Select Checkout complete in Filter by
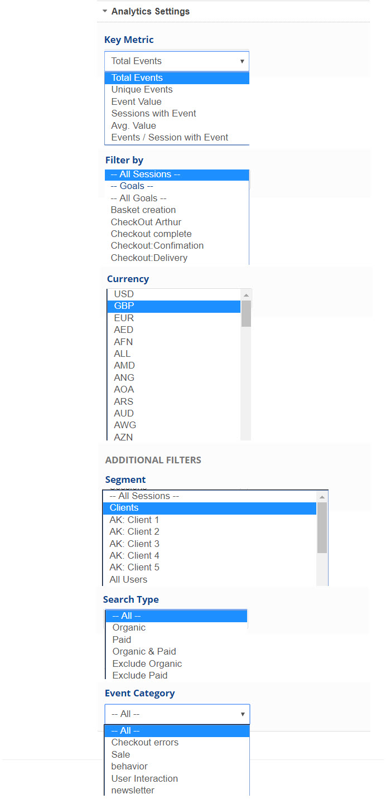Viewport: 386px width, 804px height. click(x=151, y=234)
